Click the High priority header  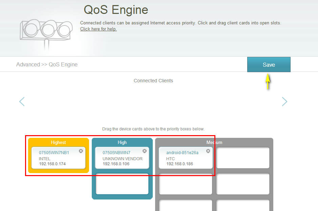(x=122, y=143)
